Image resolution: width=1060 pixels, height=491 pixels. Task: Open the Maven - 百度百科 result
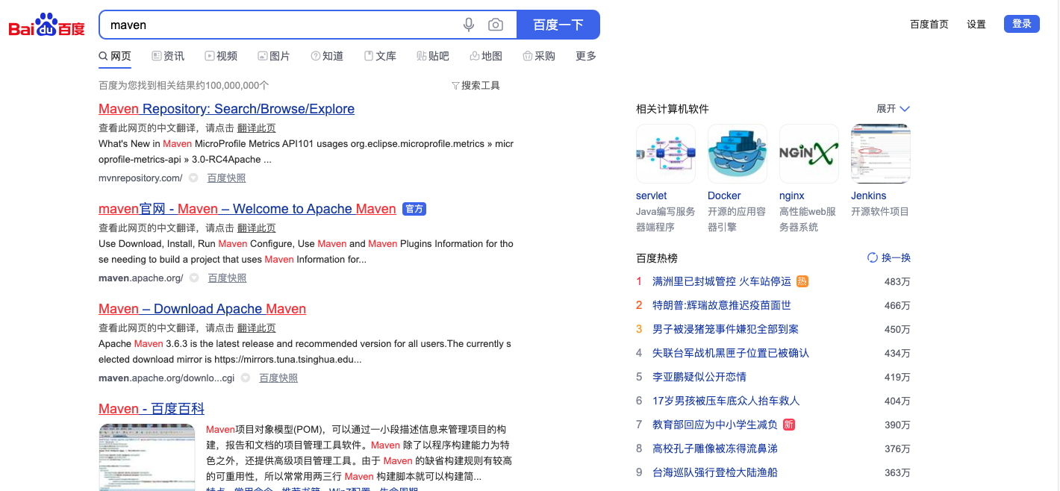click(x=152, y=409)
